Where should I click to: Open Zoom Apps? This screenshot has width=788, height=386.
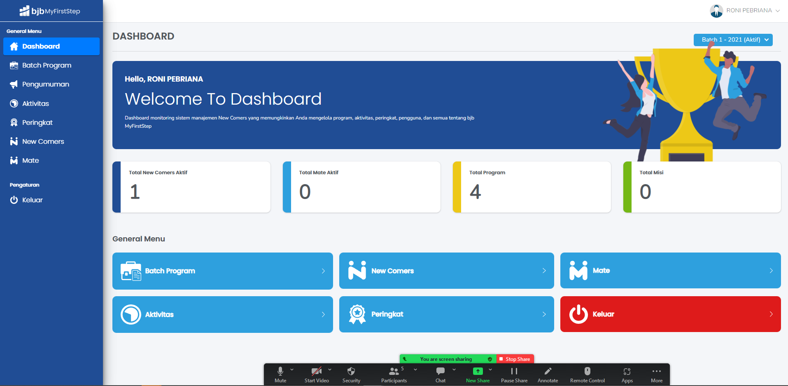pyautogui.click(x=627, y=374)
